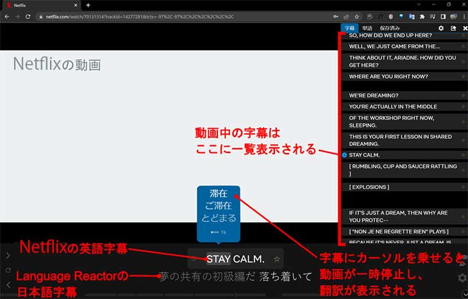View site info via the lock icon
Viewport: 468px width, 299px height.
pyautogui.click(x=41, y=17)
